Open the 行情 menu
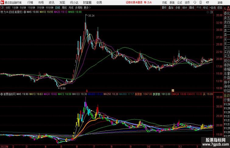This screenshot has height=148, width=230. pyautogui.click(x=30, y=2)
